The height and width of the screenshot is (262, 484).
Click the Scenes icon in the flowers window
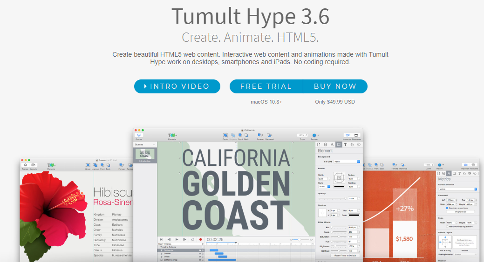pos(25,165)
